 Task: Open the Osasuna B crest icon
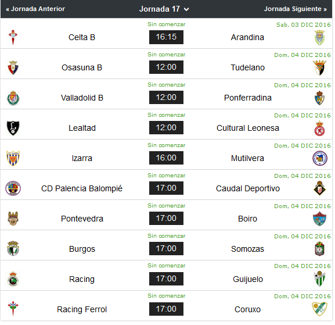click(x=13, y=68)
